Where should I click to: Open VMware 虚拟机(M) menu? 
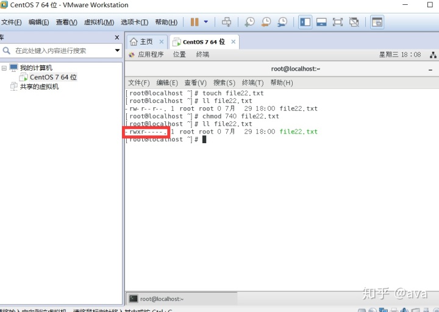click(x=99, y=22)
